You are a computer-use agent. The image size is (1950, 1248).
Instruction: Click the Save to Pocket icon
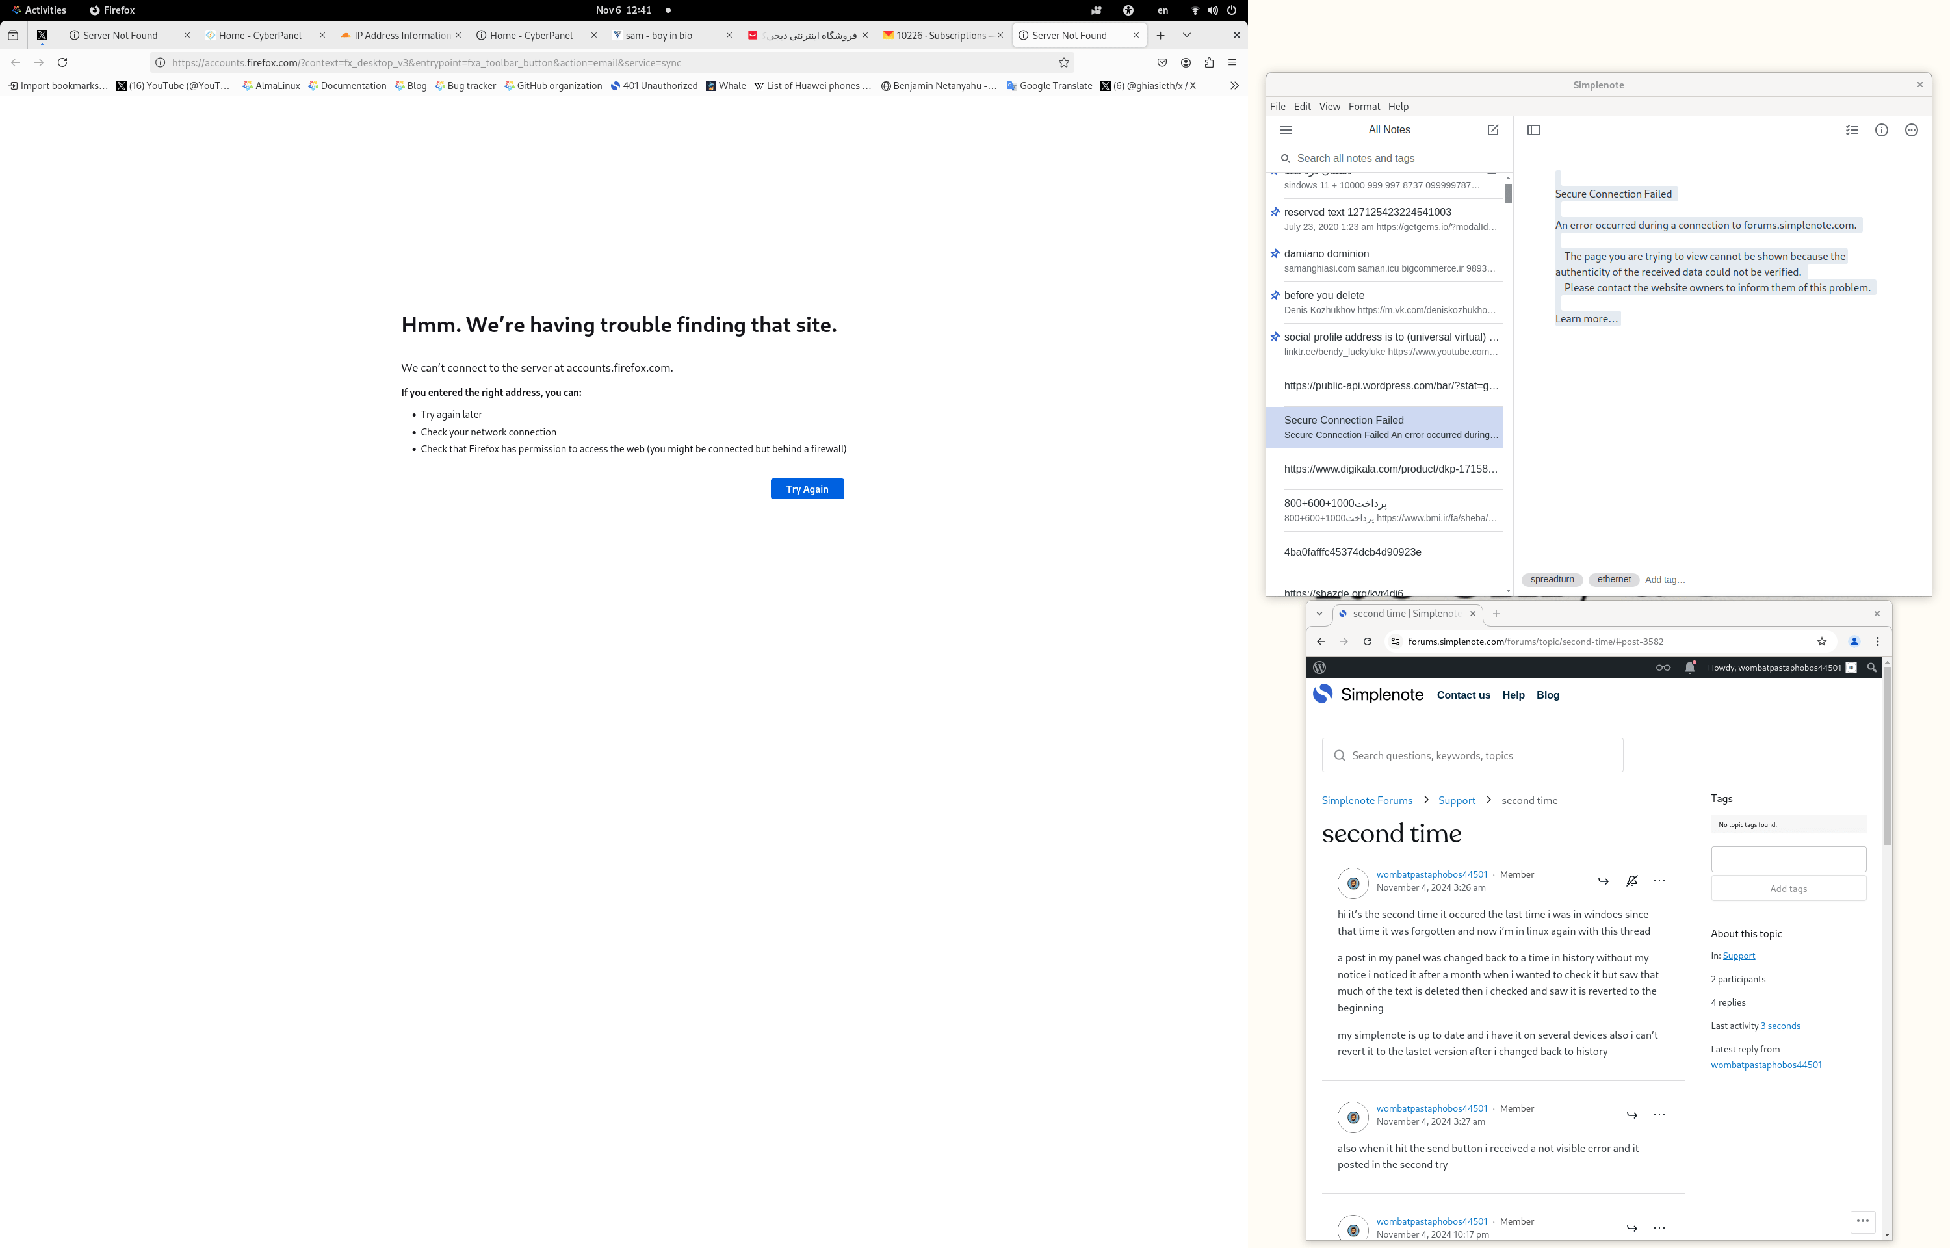click(1162, 62)
